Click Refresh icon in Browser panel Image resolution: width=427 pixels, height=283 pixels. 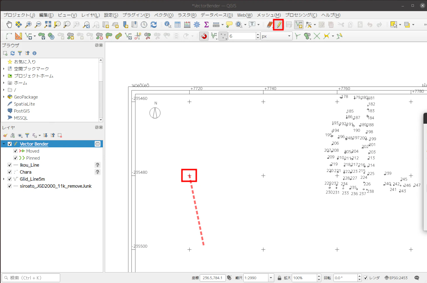coord(13,53)
